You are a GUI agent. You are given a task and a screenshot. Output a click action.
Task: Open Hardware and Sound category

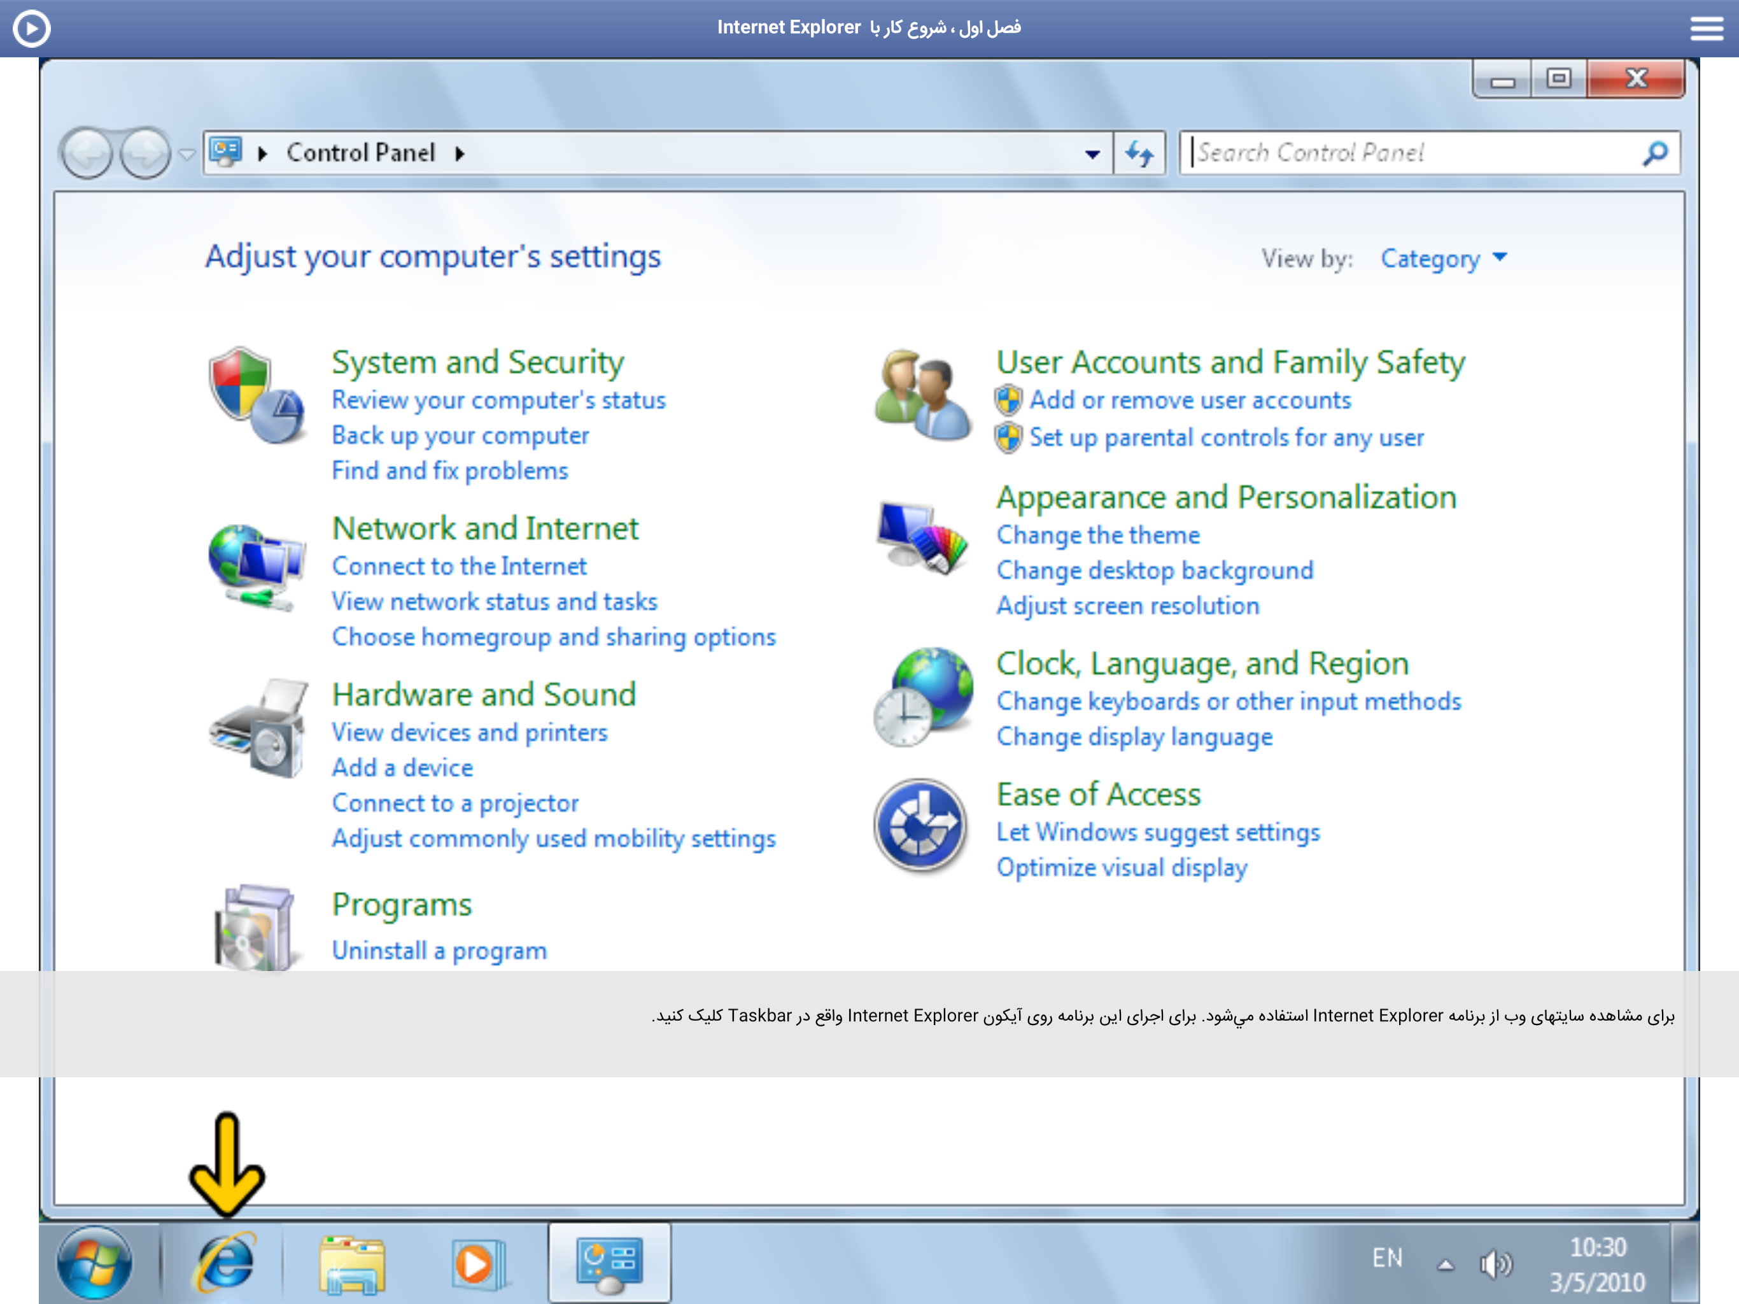(484, 695)
